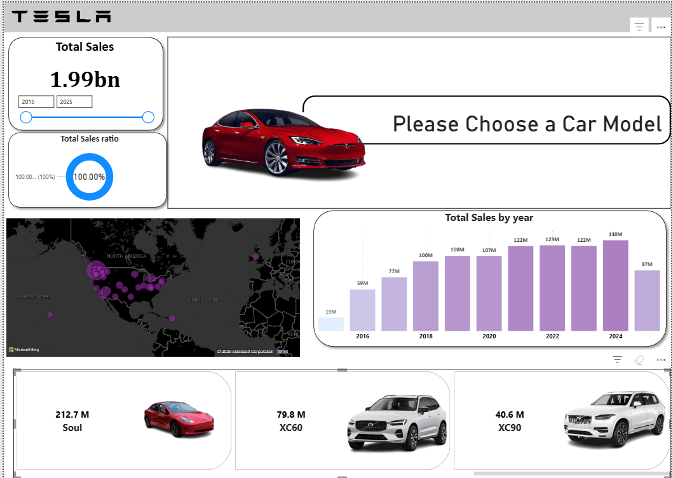
Task: Click the large purple bubble on the map
Action: (95, 272)
